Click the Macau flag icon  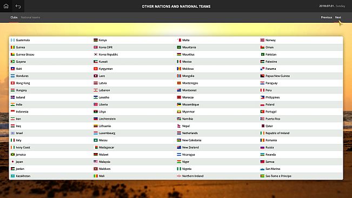[x=96, y=140]
